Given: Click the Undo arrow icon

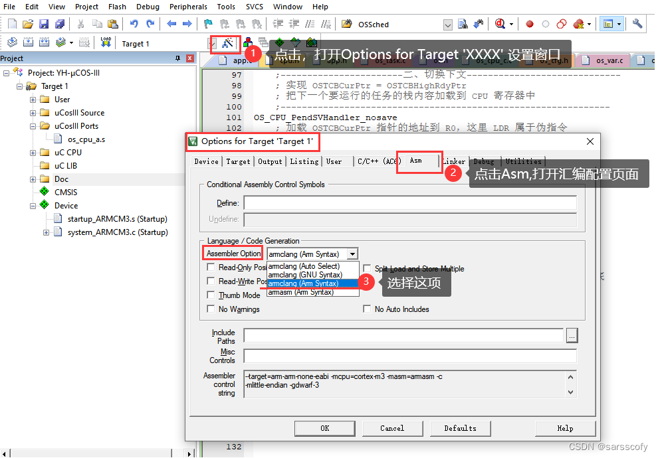Looking at the screenshot, I should (134, 24).
